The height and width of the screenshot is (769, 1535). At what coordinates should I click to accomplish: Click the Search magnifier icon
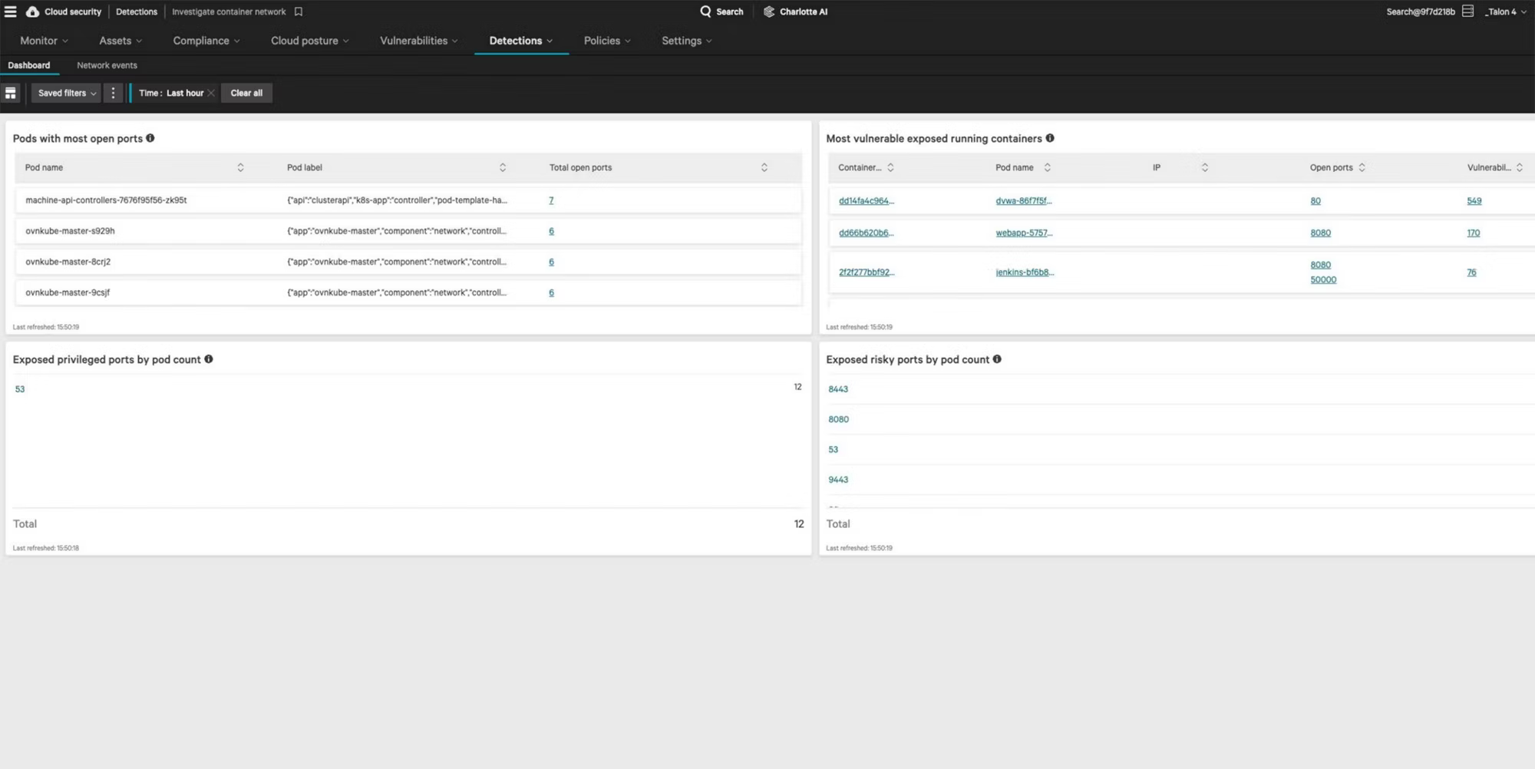coord(705,12)
